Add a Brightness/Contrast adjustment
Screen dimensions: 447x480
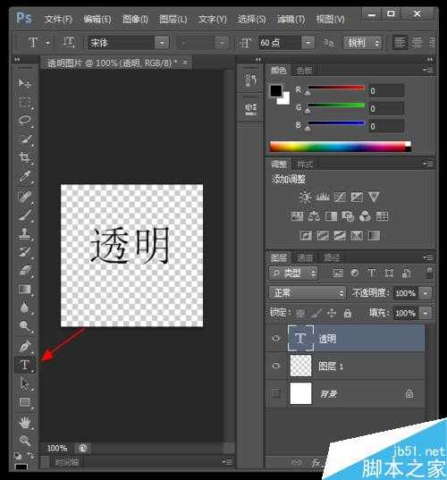pos(305,197)
